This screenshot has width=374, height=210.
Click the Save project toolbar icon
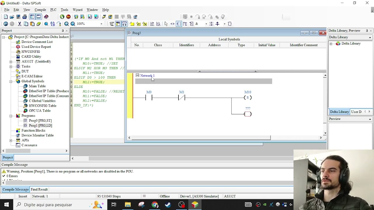[x=18, y=17]
